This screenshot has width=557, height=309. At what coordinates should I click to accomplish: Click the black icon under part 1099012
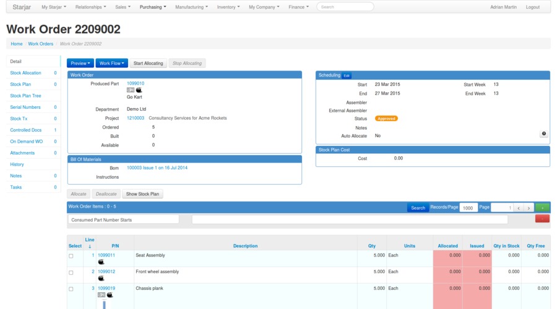pos(101,279)
